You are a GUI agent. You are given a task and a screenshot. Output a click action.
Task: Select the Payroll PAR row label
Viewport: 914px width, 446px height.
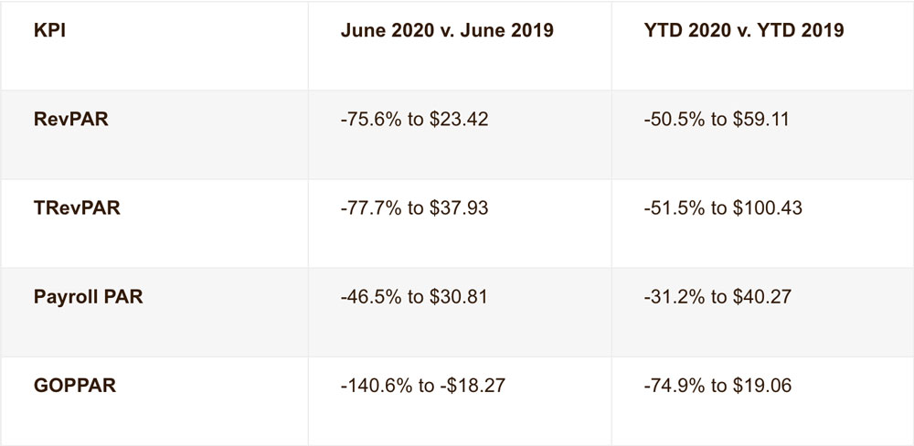click(x=90, y=297)
